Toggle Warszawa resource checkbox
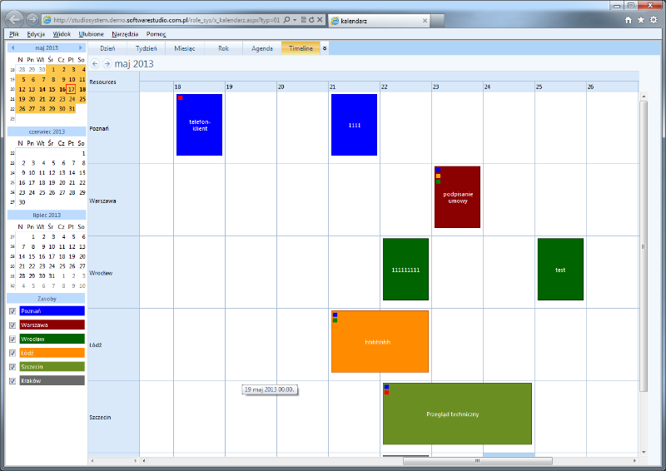The image size is (666, 471). click(x=12, y=325)
